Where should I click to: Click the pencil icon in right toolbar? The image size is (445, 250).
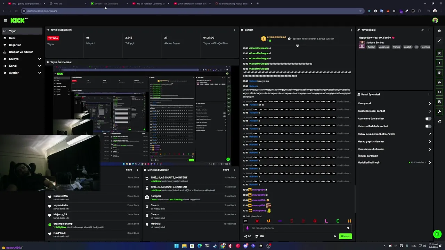tap(439, 41)
